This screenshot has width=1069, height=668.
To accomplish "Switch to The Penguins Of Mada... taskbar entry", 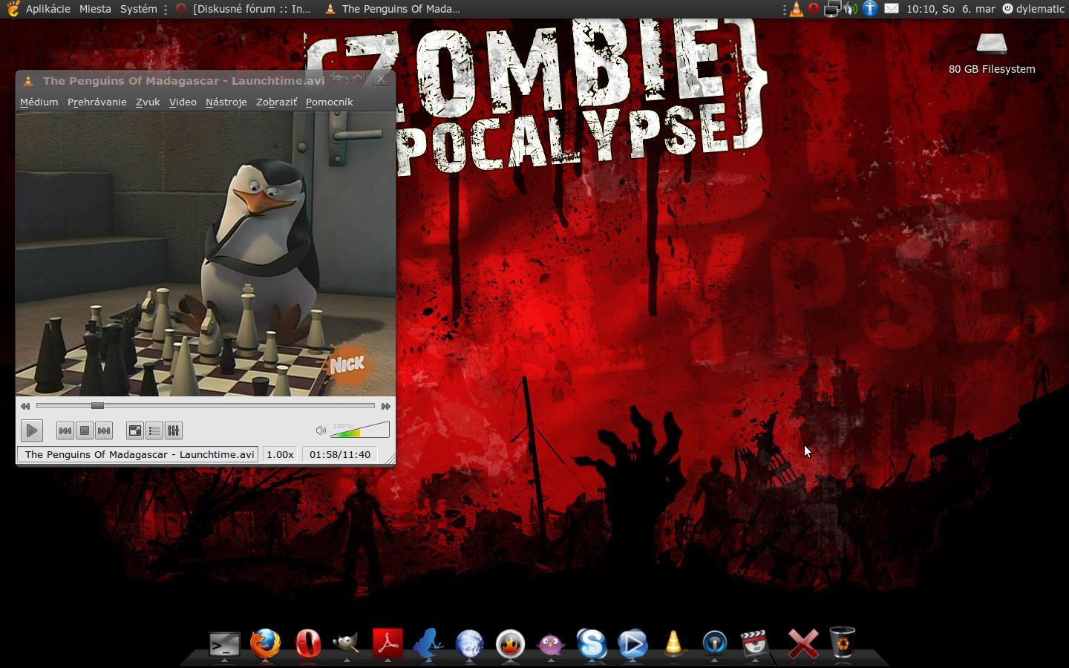I will click(393, 9).
